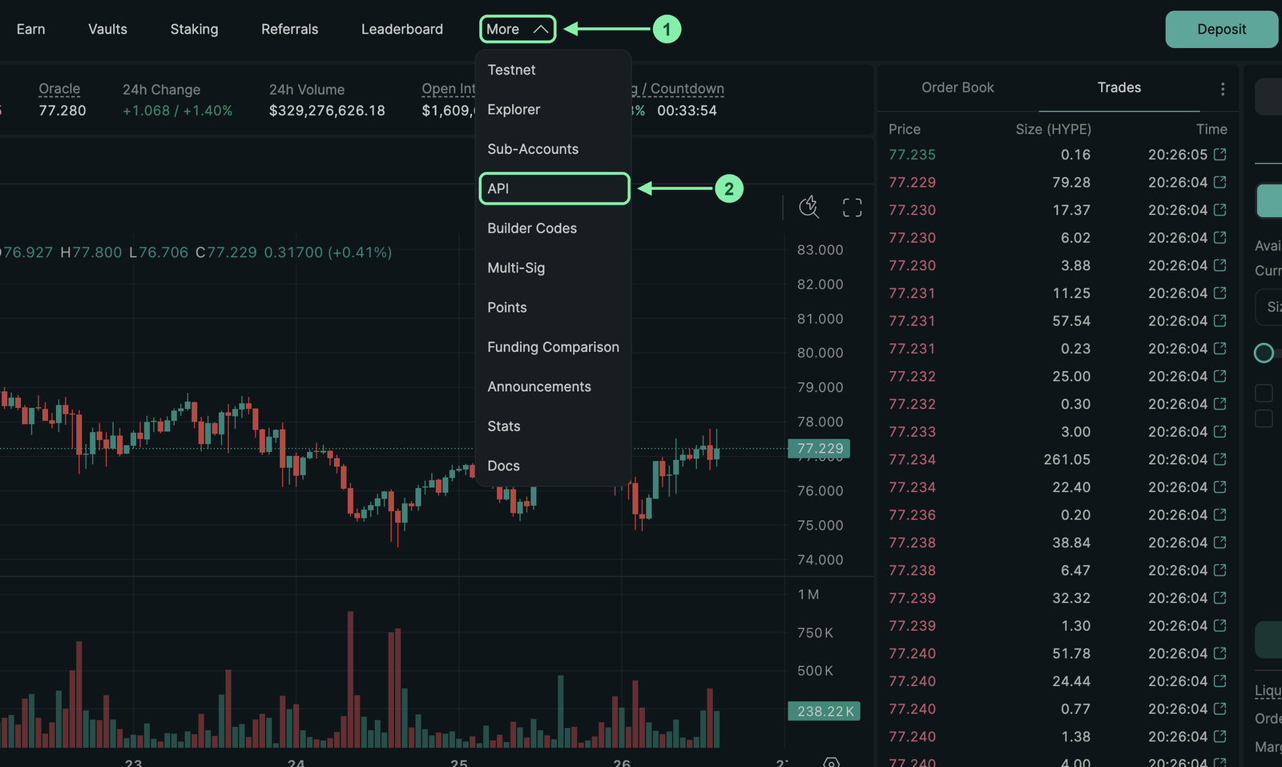The width and height of the screenshot is (1282, 767).
Task: Open explorer link icon for 51.78 trade
Action: pos(1220,653)
